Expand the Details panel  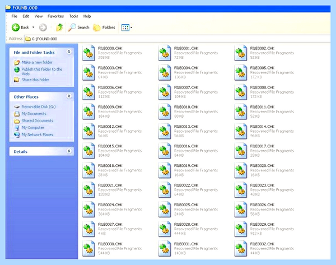[69, 151]
